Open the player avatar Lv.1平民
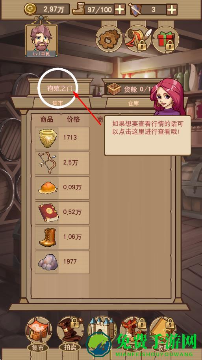The height and width of the screenshot is (360, 202). [x=41, y=40]
